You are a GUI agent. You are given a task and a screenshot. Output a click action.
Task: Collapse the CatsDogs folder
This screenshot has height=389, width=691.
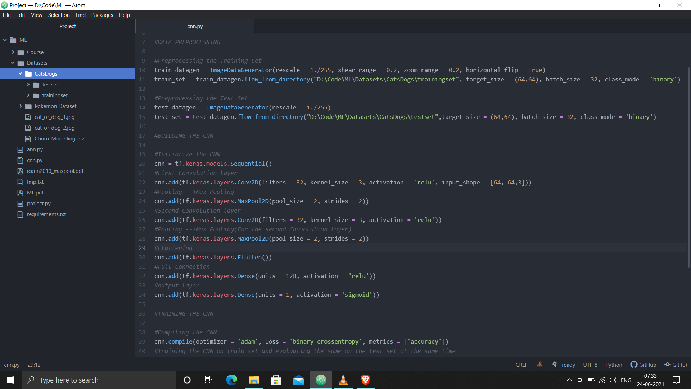coord(21,73)
